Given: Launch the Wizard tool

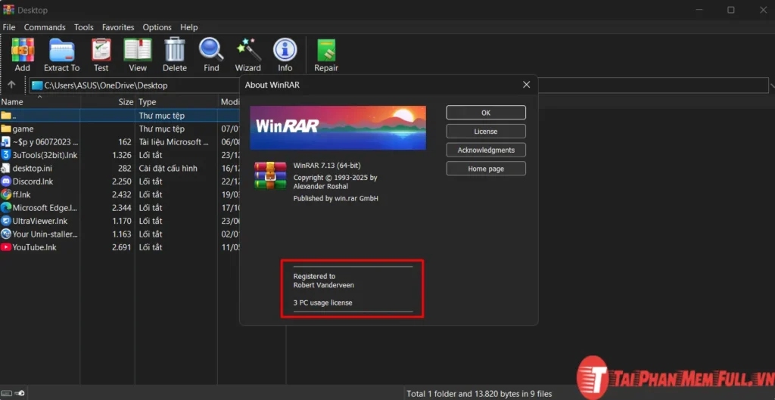Looking at the screenshot, I should pyautogui.click(x=247, y=50).
